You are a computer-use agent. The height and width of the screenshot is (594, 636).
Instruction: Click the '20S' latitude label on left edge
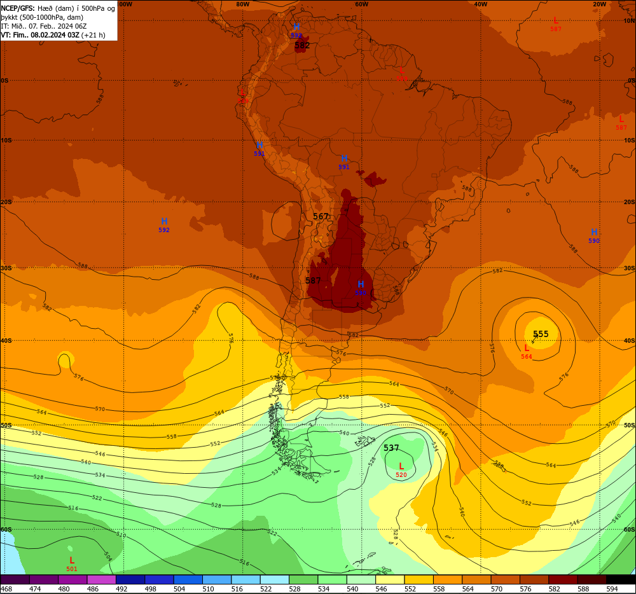pos(6,202)
